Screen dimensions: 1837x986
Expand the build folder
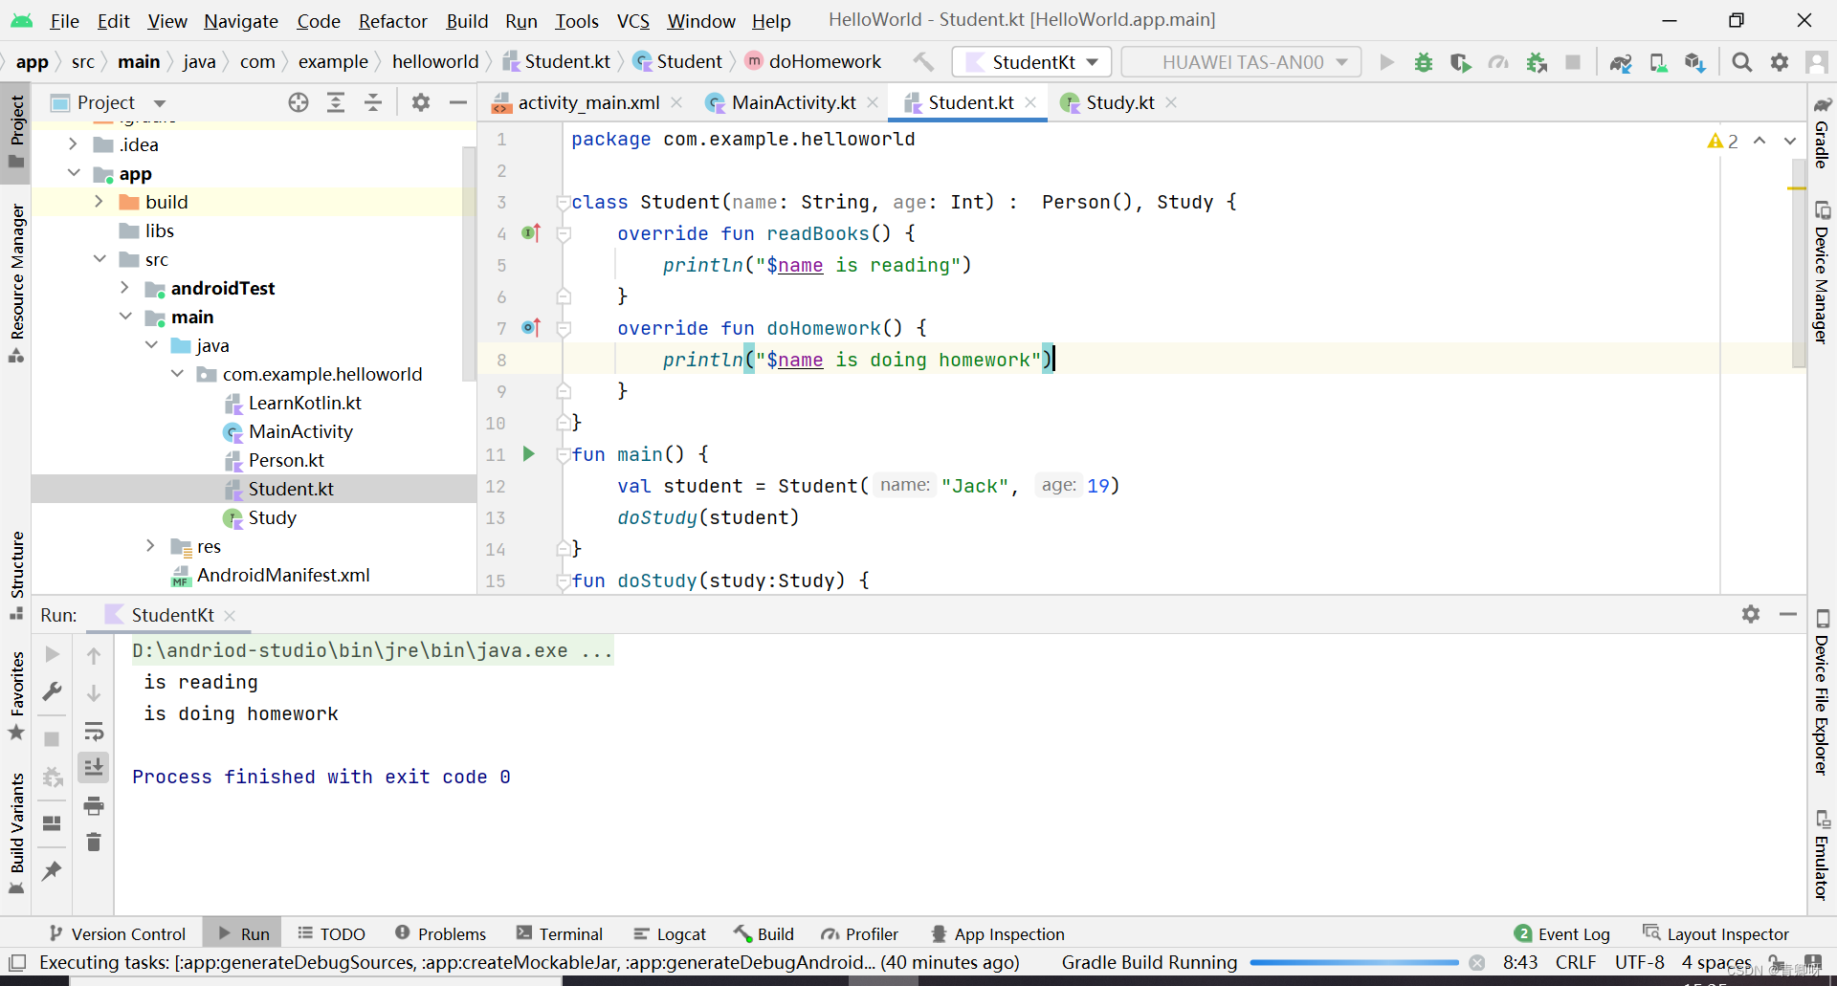point(99,202)
